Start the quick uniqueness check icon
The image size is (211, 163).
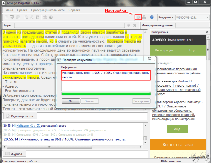[x=45, y=17]
